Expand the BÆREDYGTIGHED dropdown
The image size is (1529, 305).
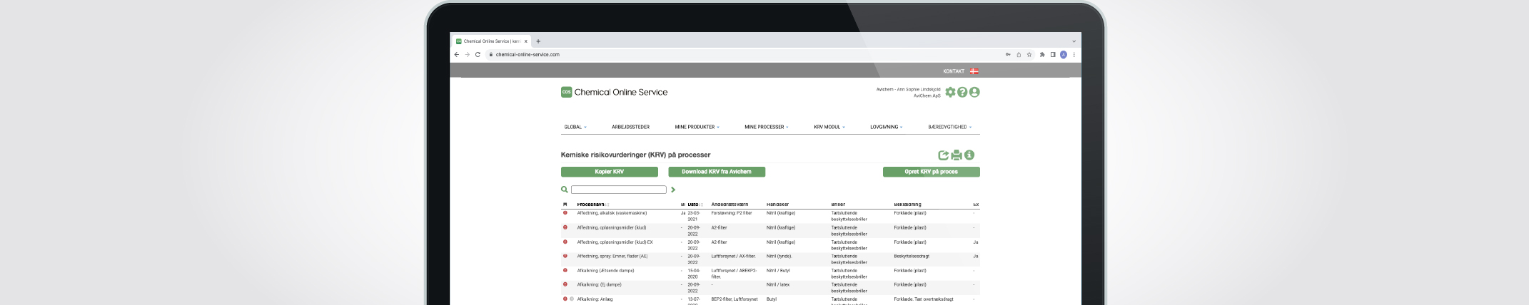[x=949, y=127]
